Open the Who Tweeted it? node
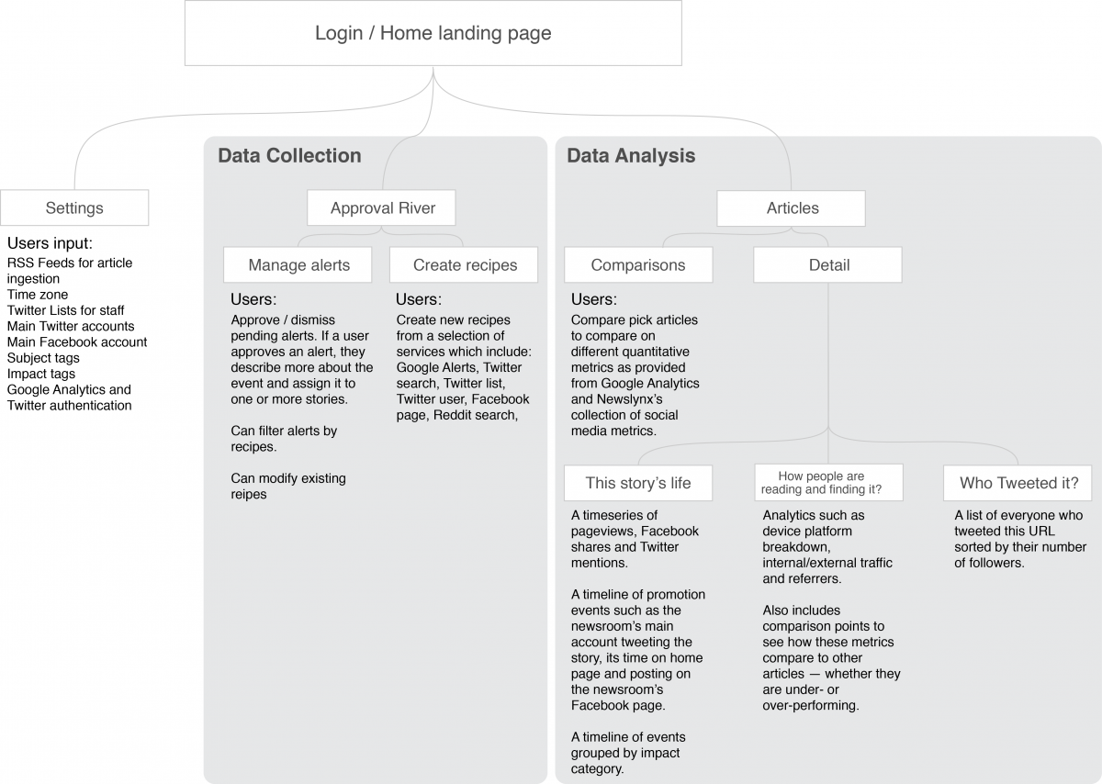The image size is (1102, 784). pyautogui.click(x=1018, y=483)
